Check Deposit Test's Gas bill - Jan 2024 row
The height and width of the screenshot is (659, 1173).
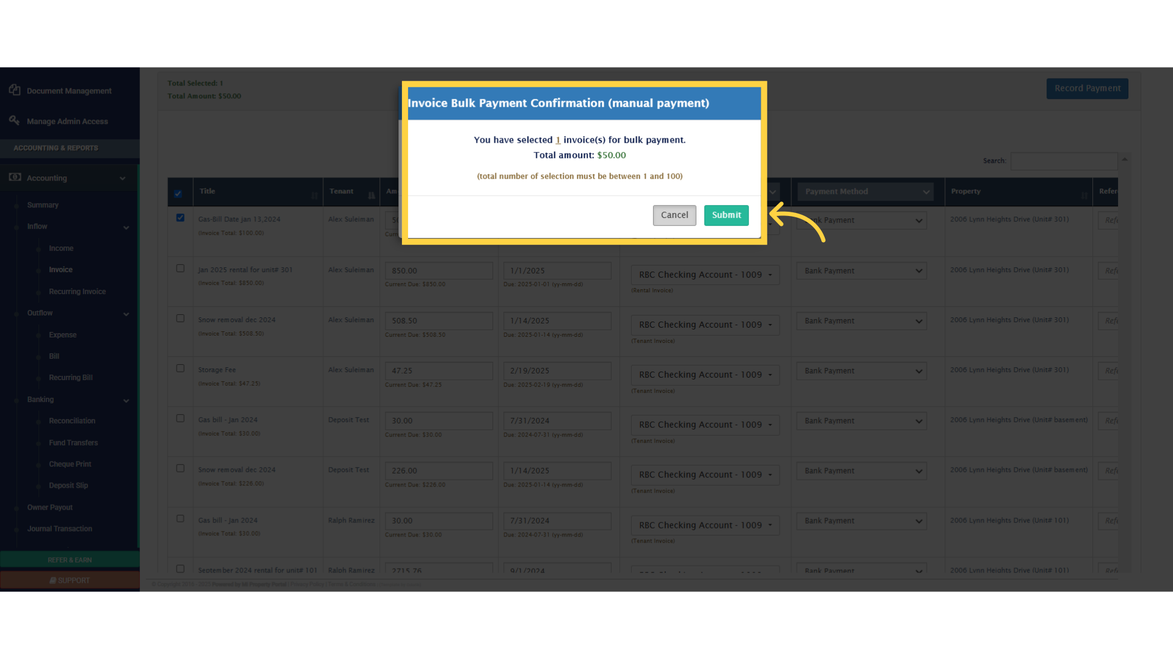point(180,419)
